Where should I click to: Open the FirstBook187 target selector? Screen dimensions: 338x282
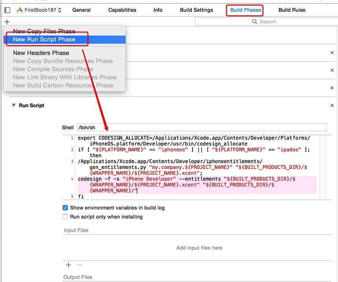pyautogui.click(x=39, y=10)
